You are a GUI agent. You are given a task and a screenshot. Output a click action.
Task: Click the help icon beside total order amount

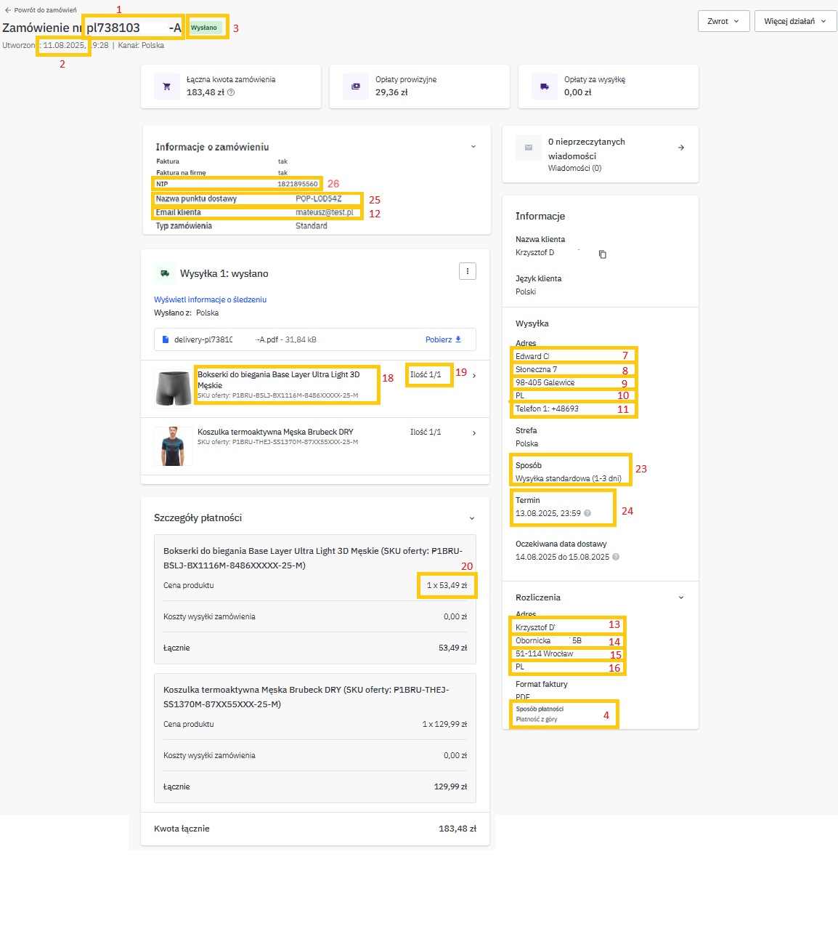(231, 92)
